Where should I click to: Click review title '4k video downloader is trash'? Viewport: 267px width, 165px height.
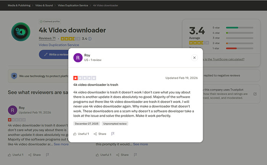pos(96,85)
